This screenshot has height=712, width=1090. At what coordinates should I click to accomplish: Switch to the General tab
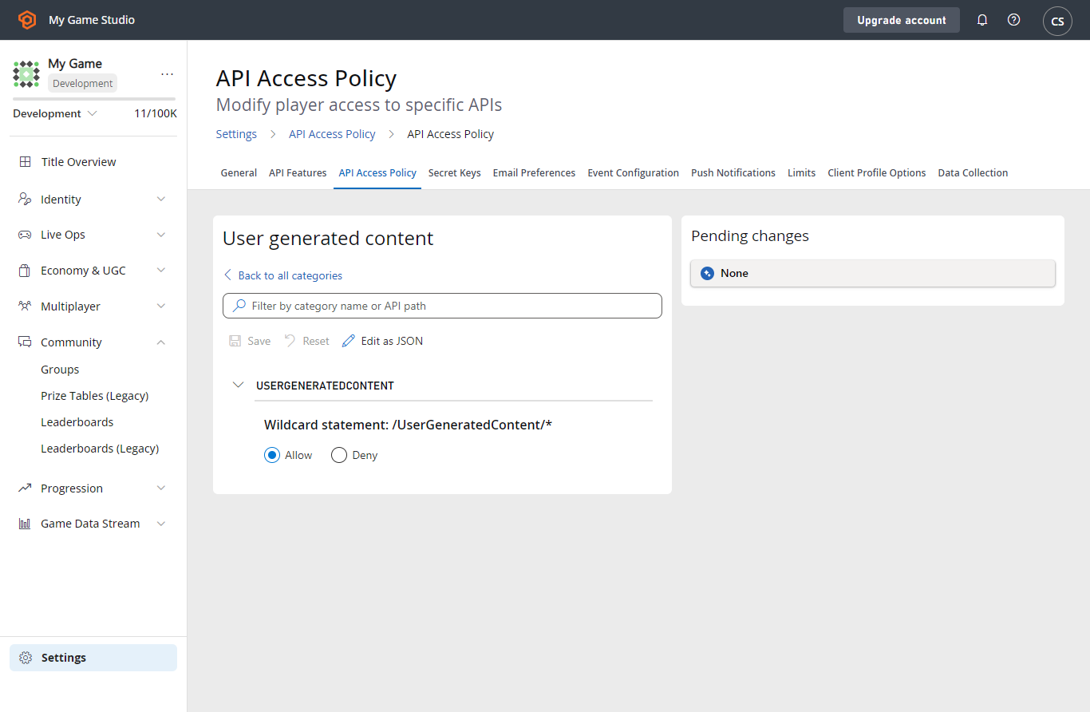tap(239, 173)
